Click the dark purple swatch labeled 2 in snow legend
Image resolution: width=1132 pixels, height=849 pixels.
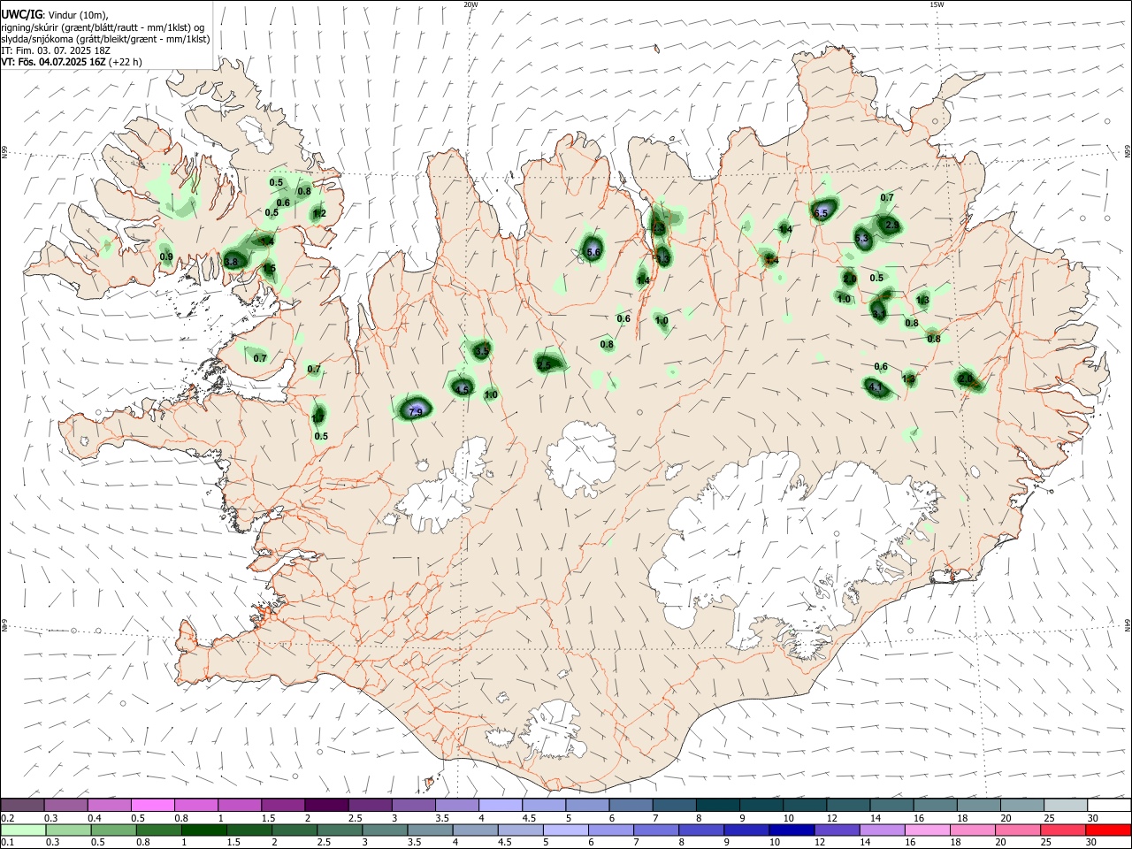click(325, 805)
